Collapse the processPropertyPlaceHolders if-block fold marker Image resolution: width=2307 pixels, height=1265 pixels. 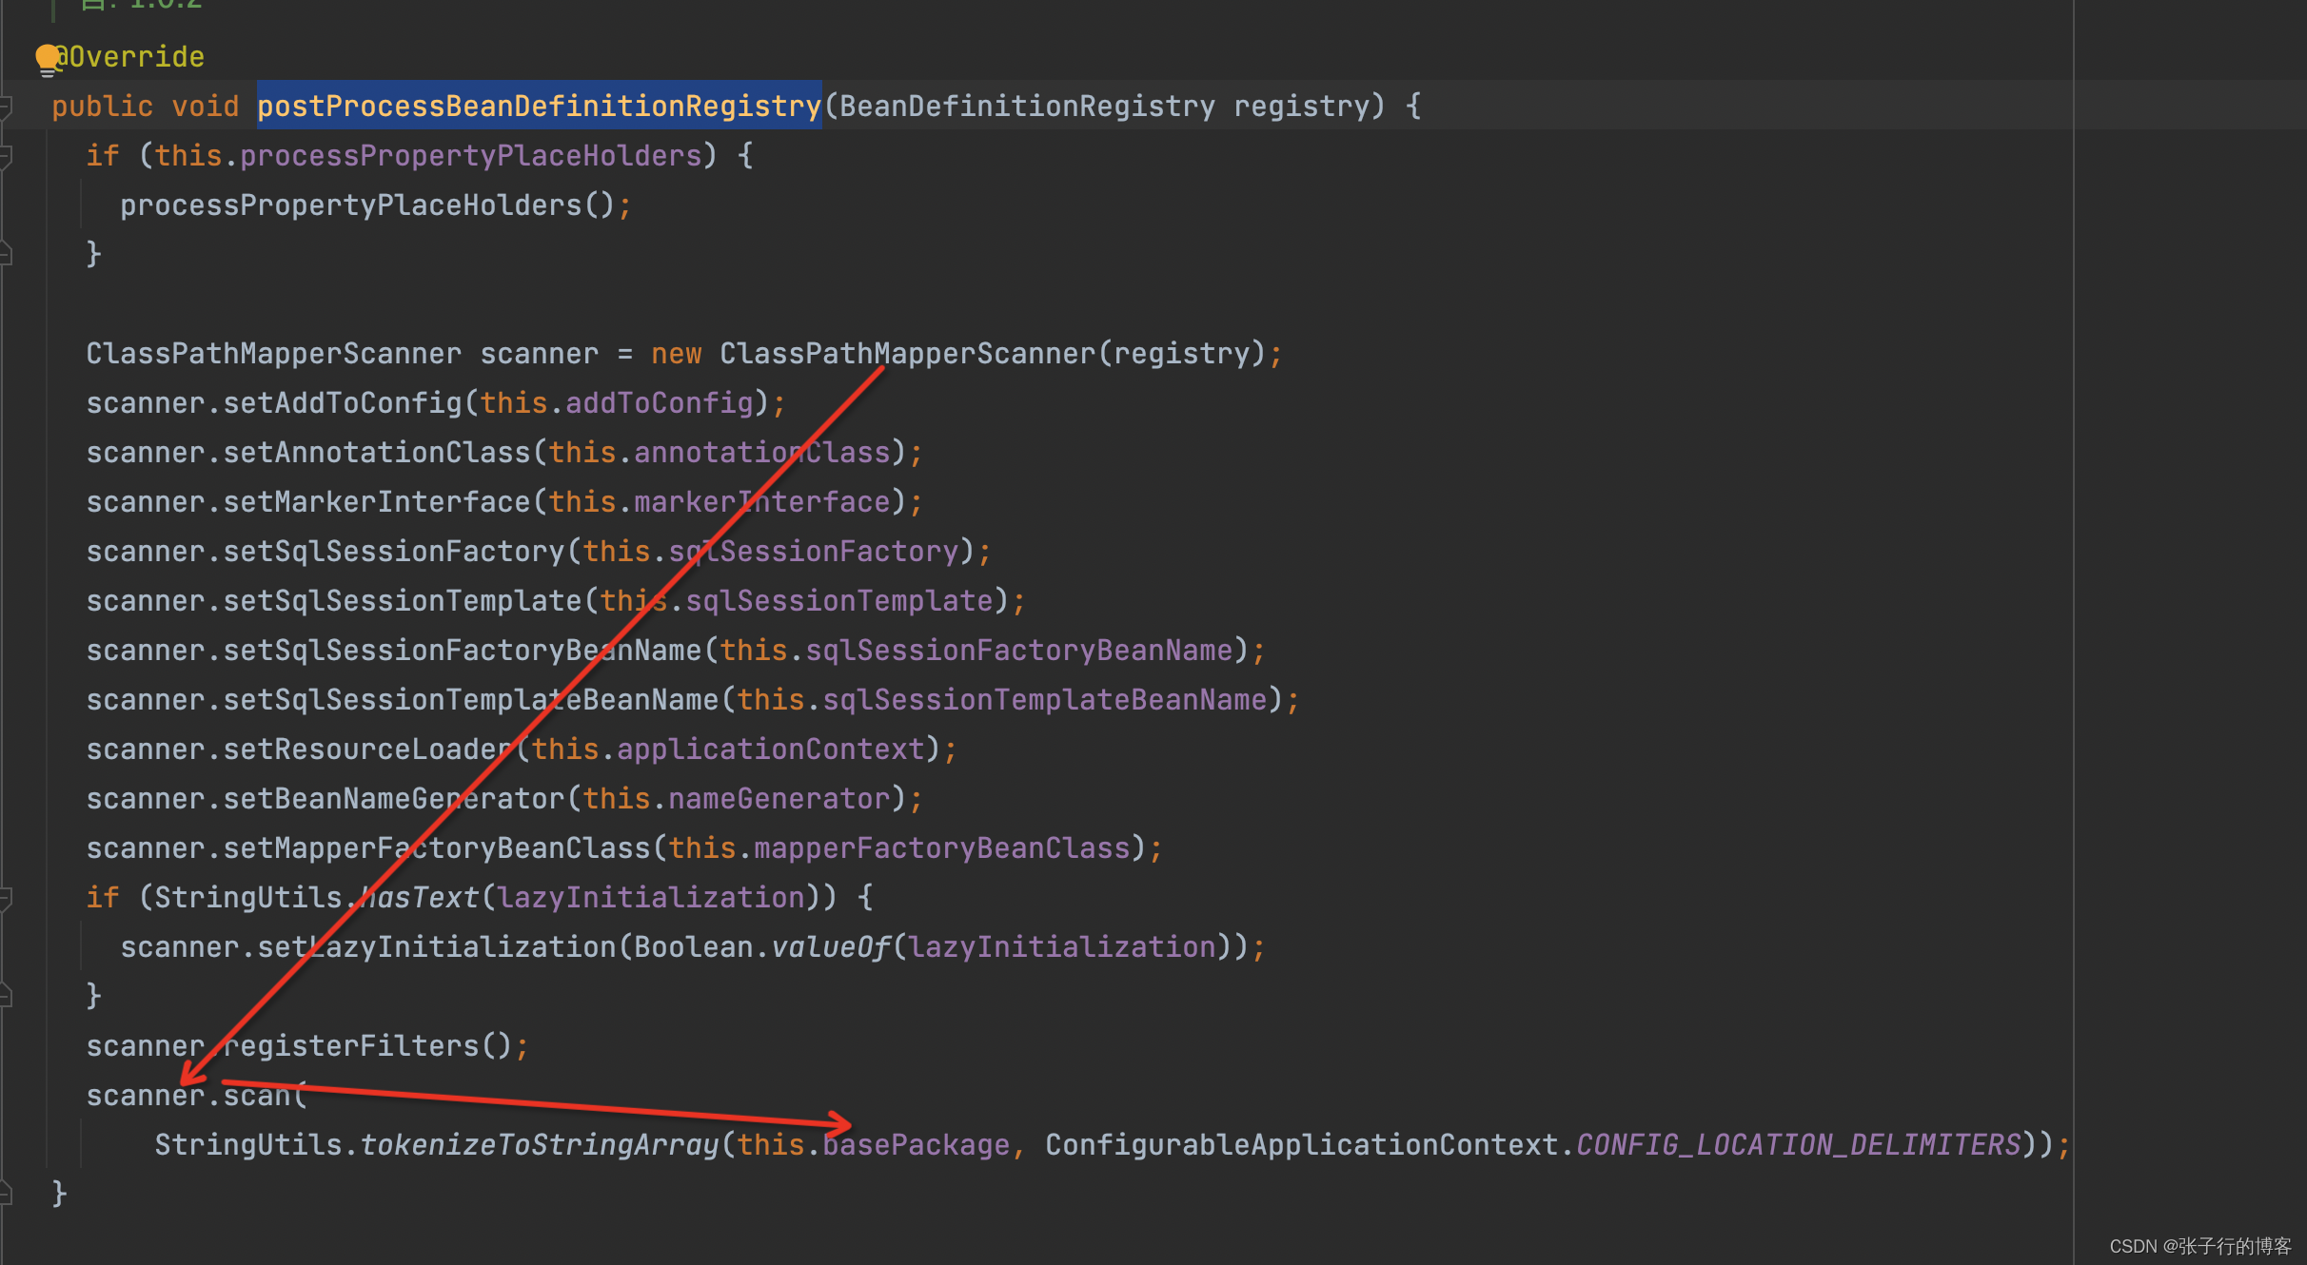6,156
